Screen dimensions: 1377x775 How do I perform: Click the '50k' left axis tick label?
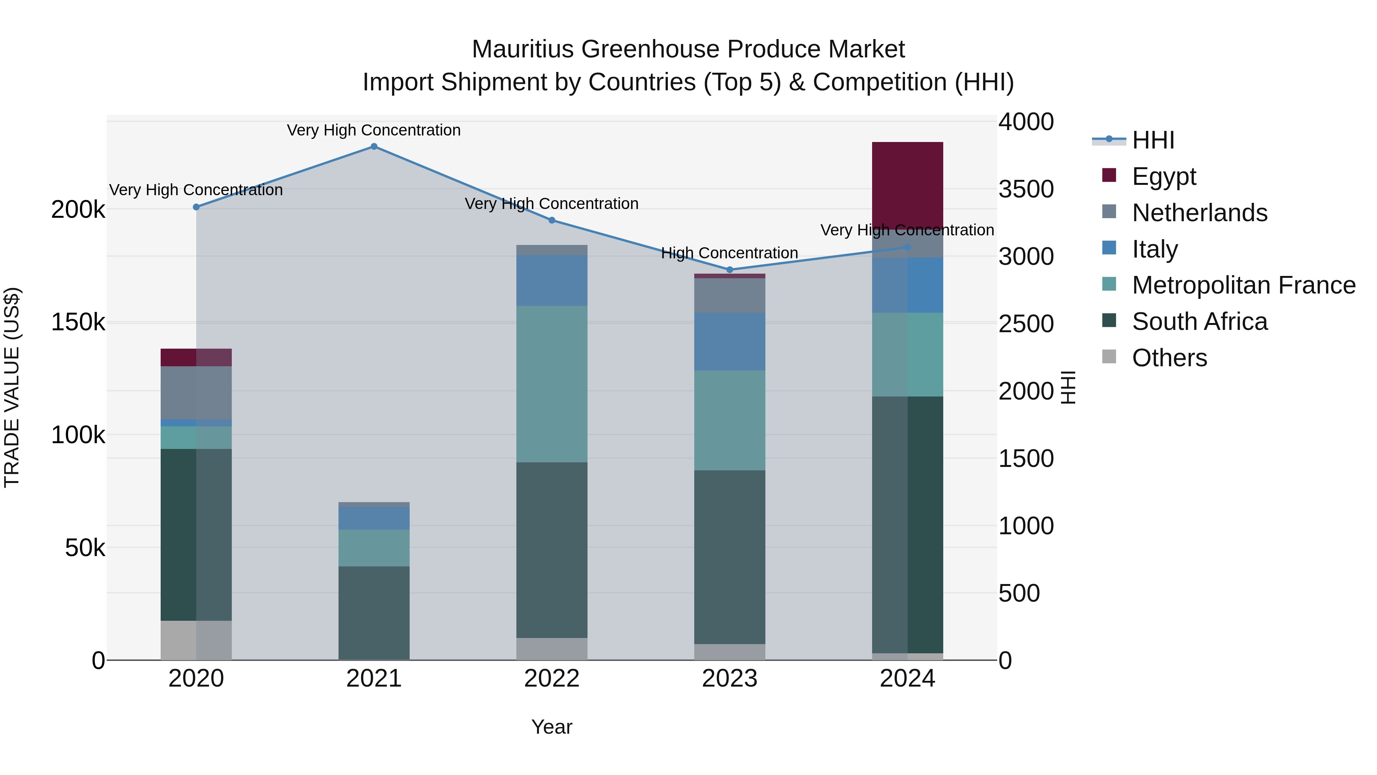tap(85, 548)
